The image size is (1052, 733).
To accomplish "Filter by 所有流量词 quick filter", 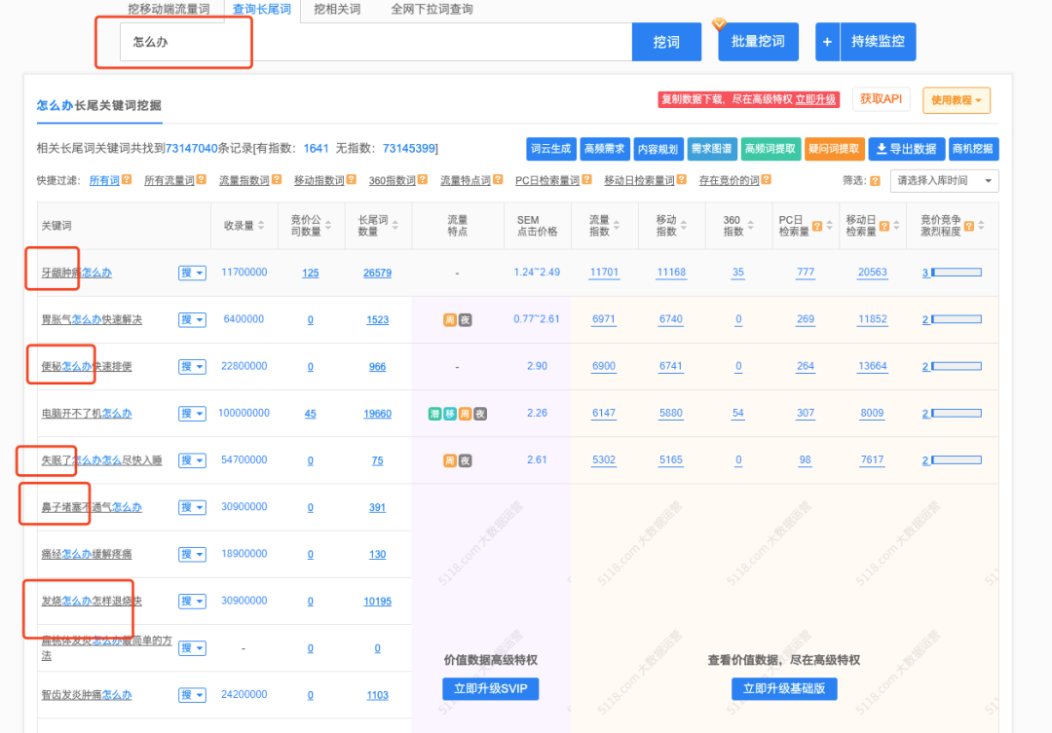I will pos(169,180).
